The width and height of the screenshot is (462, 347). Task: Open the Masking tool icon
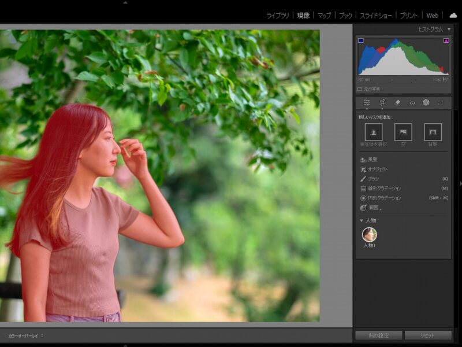coord(426,102)
